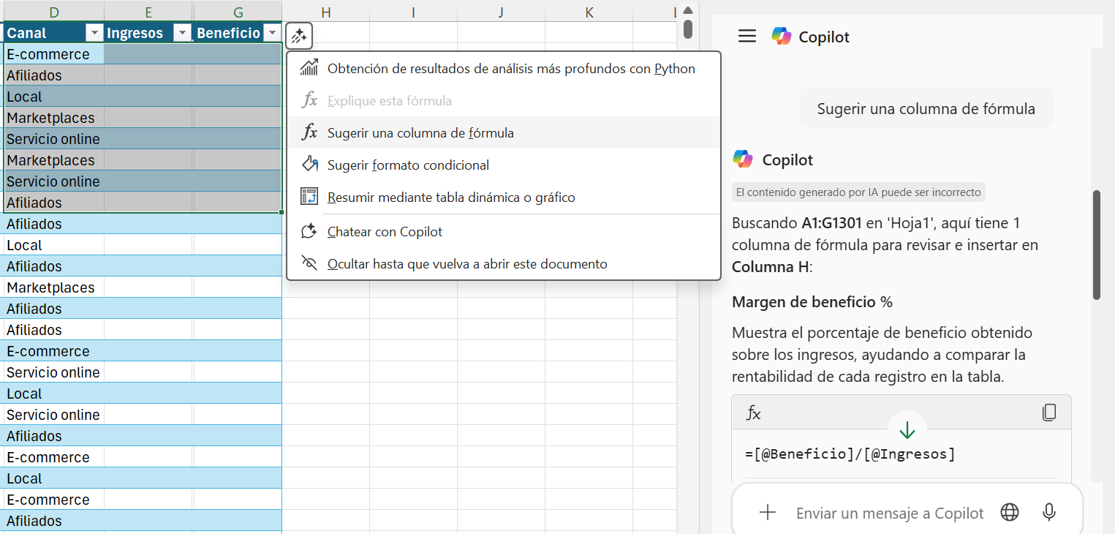Select Python deeper analysis results option
Viewport: 1115px width, 534px height.
[x=510, y=69]
